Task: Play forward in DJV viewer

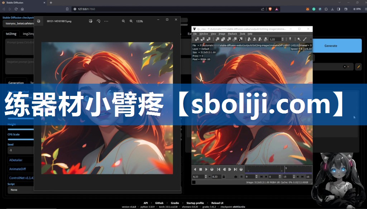Action: click(x=206, y=169)
